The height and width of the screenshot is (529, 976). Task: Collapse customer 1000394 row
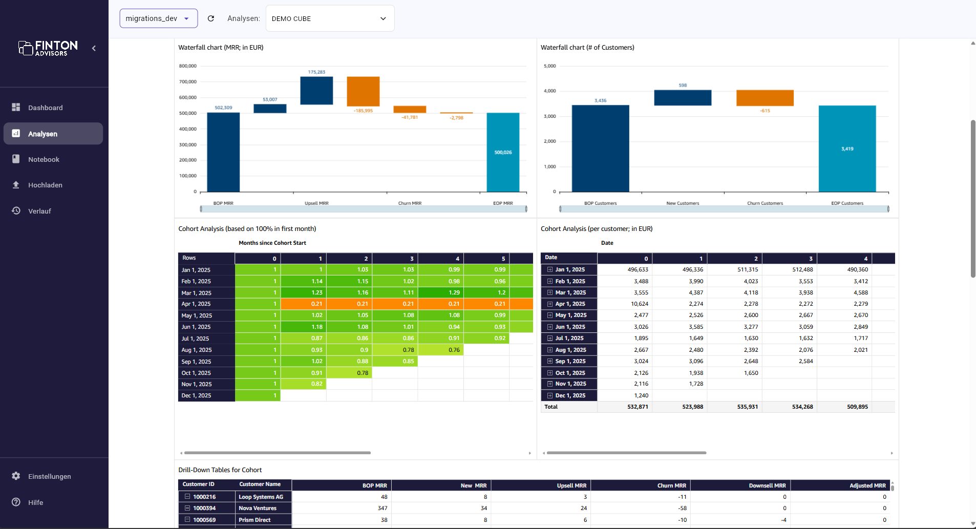[187, 508]
